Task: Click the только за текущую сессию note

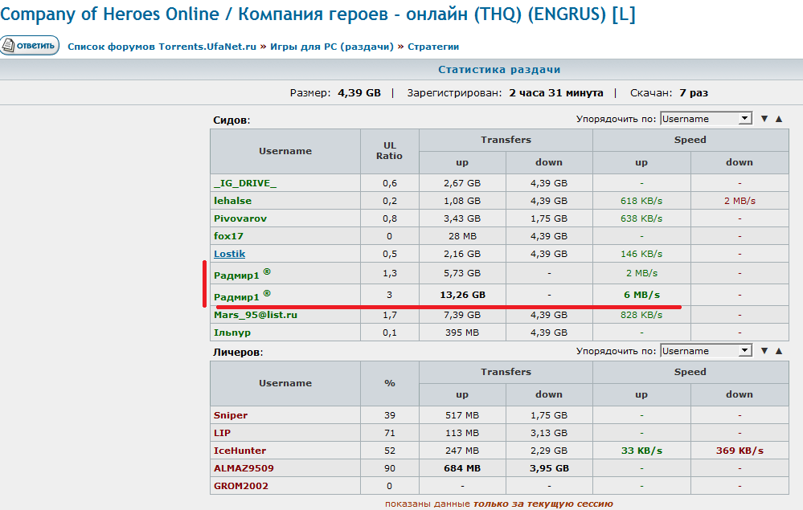Action: point(543,504)
